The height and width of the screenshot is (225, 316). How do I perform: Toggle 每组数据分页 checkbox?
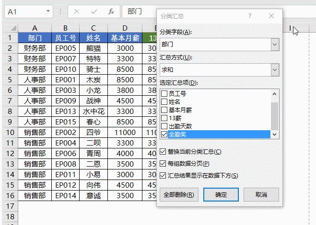pos(163,164)
